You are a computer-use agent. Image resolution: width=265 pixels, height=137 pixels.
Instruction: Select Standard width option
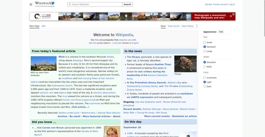(x=205, y=62)
